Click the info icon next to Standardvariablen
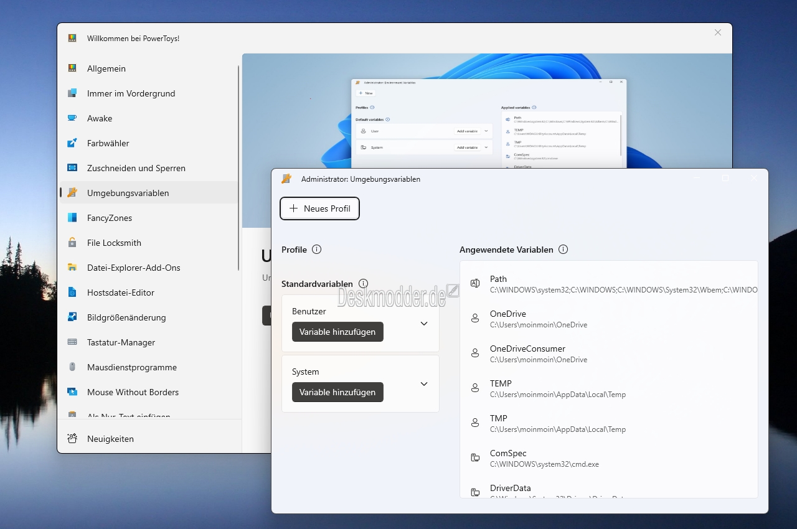 [x=364, y=284]
